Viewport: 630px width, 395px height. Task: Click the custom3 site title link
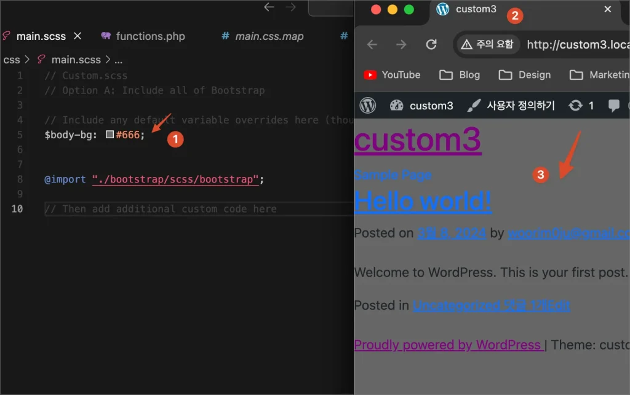coord(418,139)
